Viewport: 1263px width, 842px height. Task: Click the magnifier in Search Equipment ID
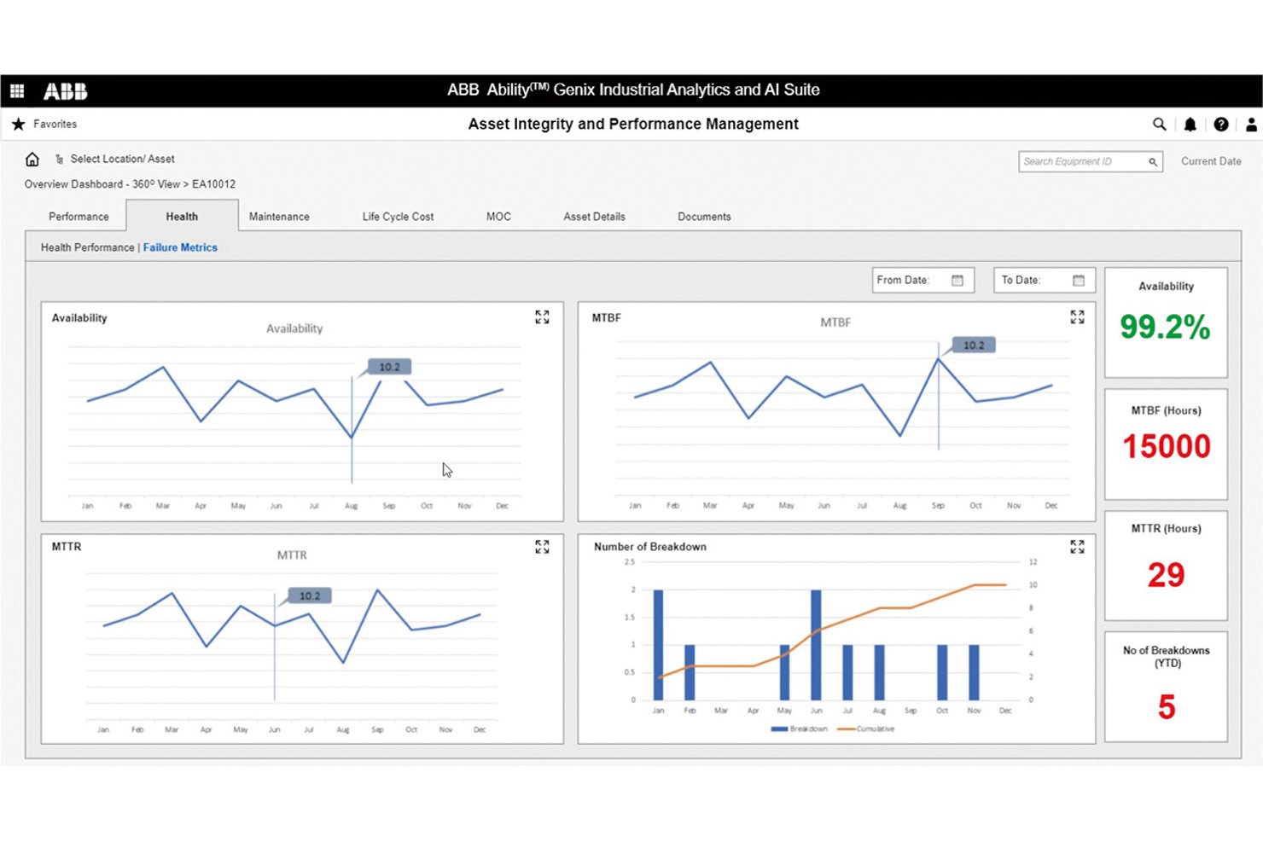[x=1152, y=161]
